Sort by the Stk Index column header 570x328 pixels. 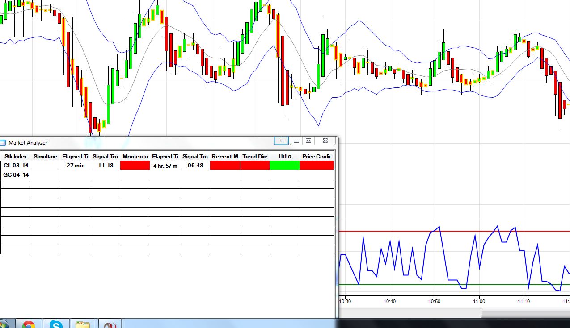click(16, 157)
